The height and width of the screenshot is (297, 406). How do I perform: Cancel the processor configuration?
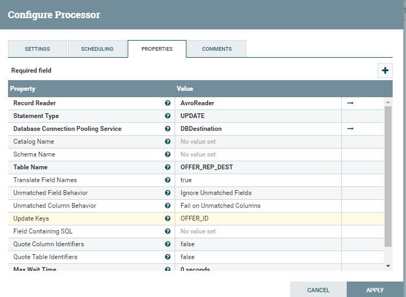tap(318, 290)
